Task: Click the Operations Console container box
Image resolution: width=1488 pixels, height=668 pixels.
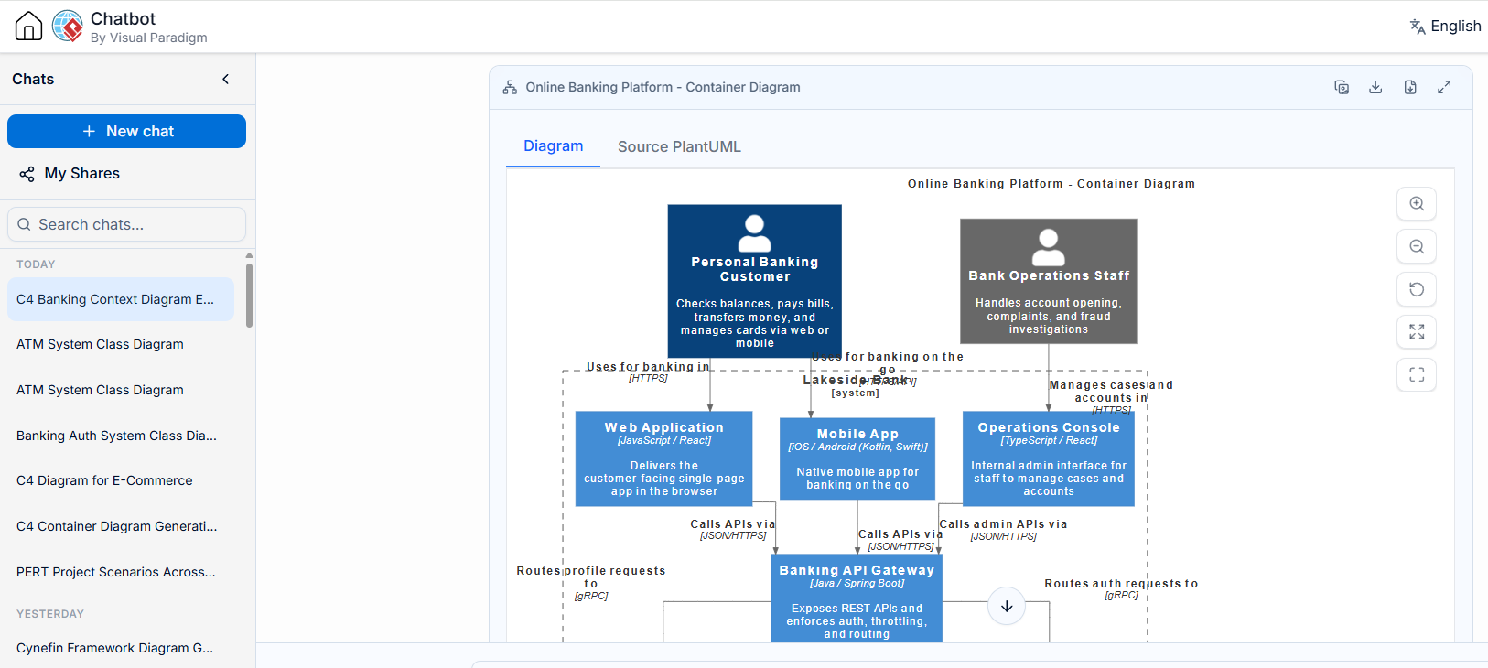Action: tap(1049, 458)
